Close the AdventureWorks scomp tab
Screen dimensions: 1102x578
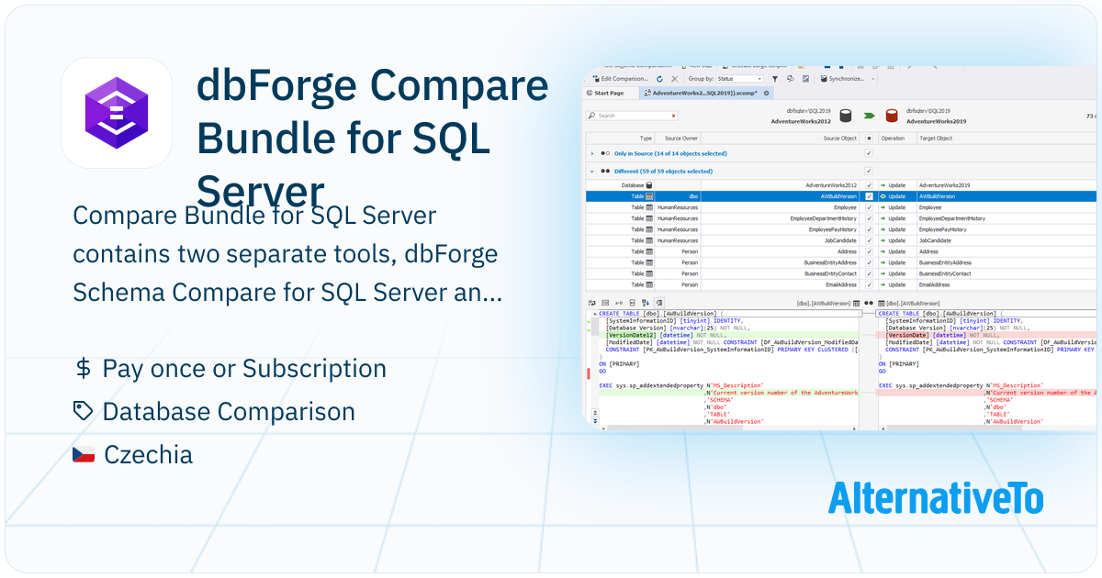(766, 93)
